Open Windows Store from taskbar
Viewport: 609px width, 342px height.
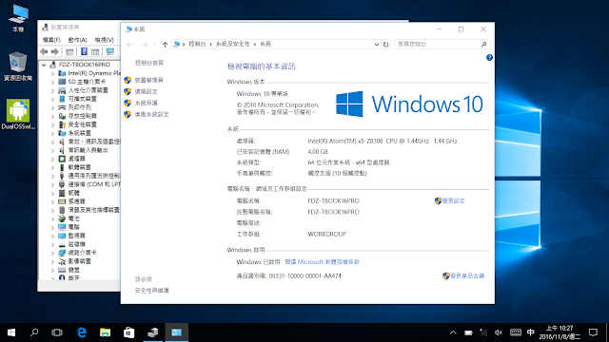pos(129,332)
